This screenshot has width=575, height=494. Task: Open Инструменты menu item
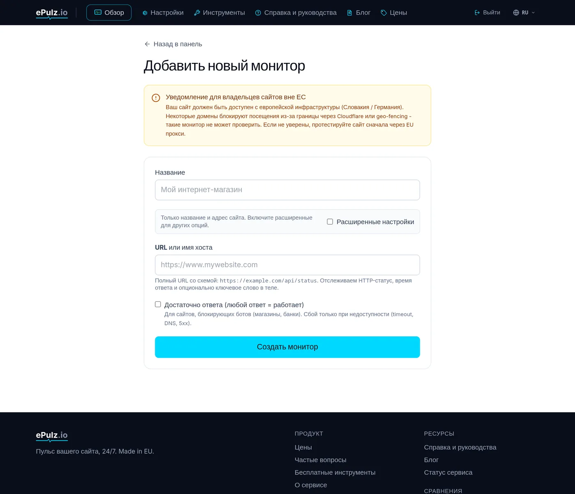[x=219, y=13]
